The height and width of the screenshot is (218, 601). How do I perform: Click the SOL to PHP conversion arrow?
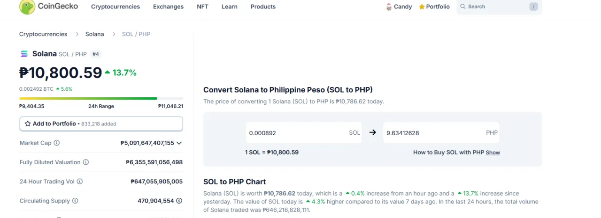[x=373, y=132]
